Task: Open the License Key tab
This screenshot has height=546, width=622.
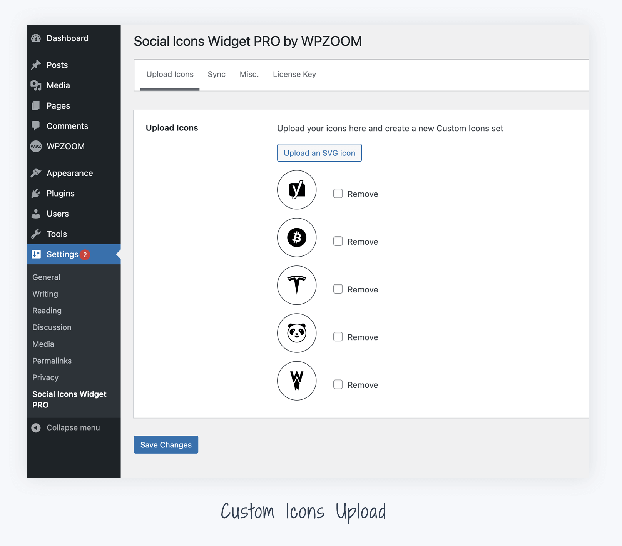Action: [294, 74]
